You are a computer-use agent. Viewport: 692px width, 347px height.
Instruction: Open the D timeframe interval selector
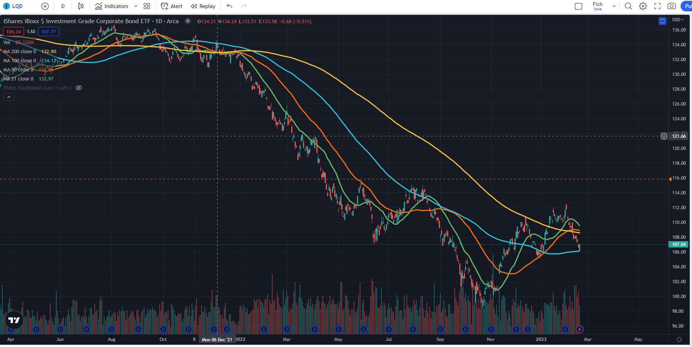[63, 6]
